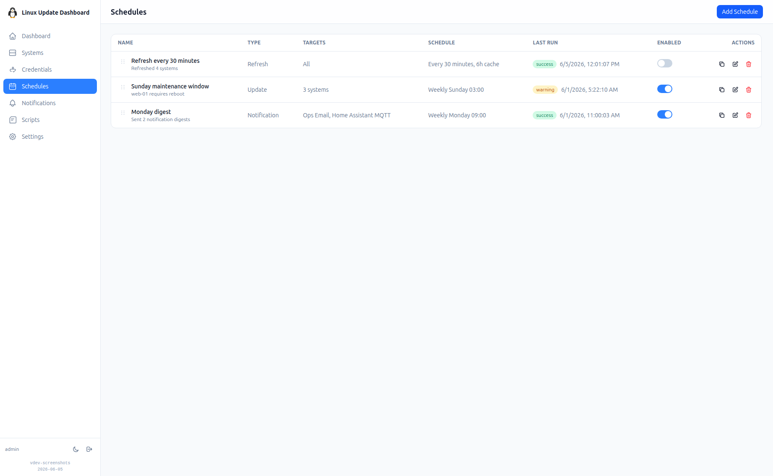Click the penguin logo icon
This screenshot has width=773, height=476.
pyautogui.click(x=13, y=13)
